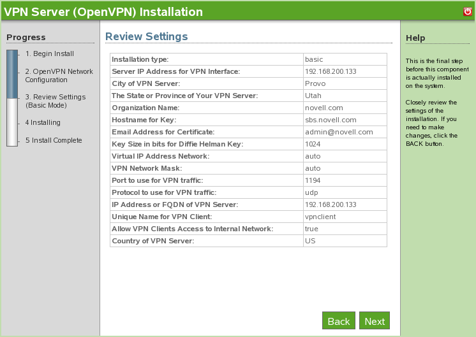Click the Installation type value basic

[314, 59]
